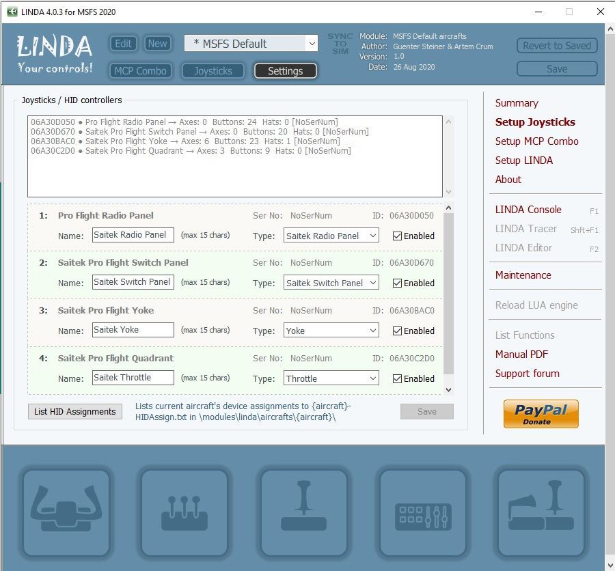Open Type dropdown showing Yoke
615x571 pixels.
[x=331, y=331]
